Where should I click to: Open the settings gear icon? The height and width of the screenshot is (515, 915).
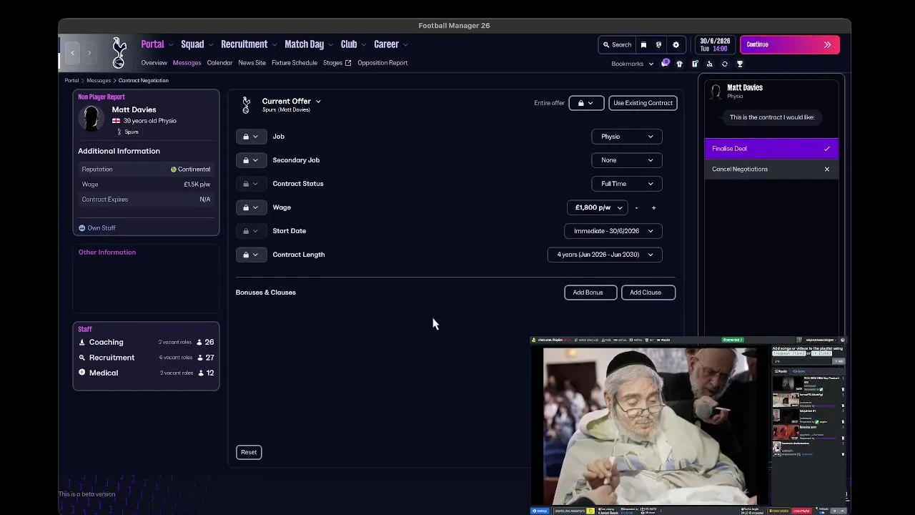(x=676, y=44)
